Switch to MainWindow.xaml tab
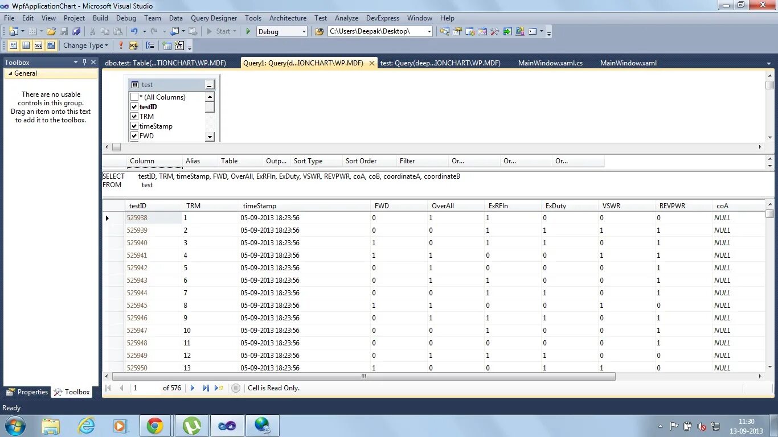Image resolution: width=778 pixels, height=437 pixels. click(x=628, y=63)
